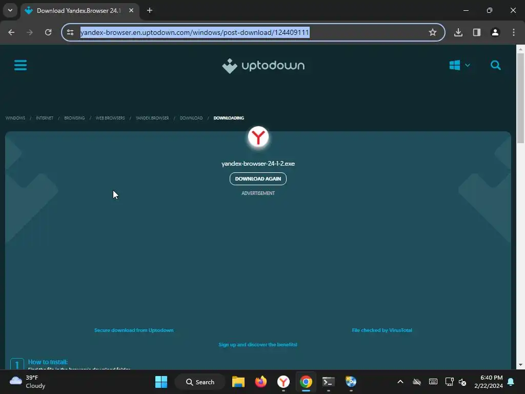This screenshot has width=525, height=394.
Task: Click the muted volume tray icon
Action: coord(462,382)
